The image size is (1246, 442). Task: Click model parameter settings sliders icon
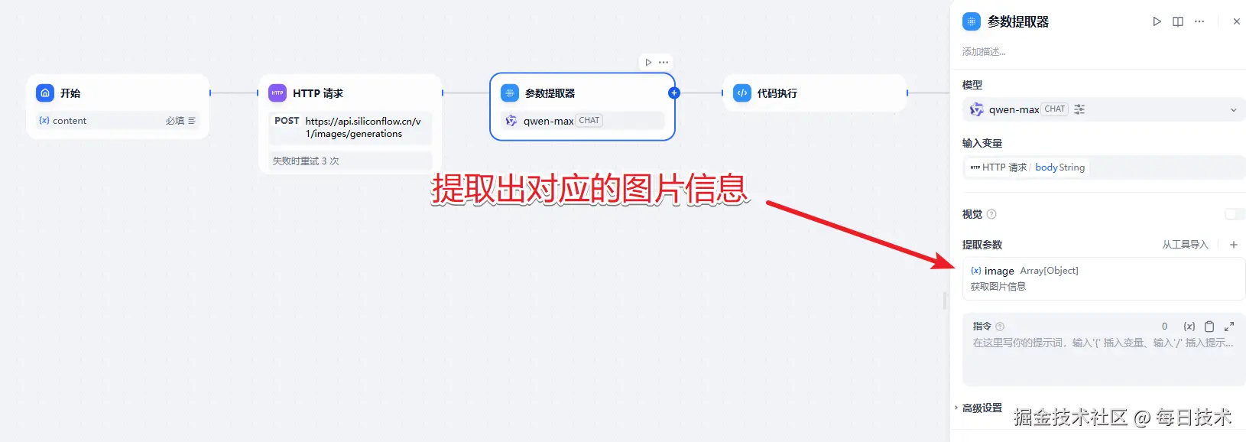point(1079,109)
